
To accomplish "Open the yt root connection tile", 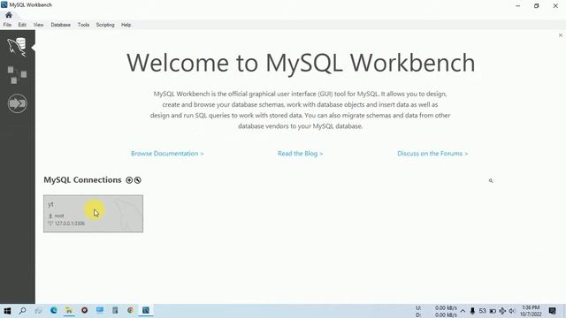I will [93, 214].
